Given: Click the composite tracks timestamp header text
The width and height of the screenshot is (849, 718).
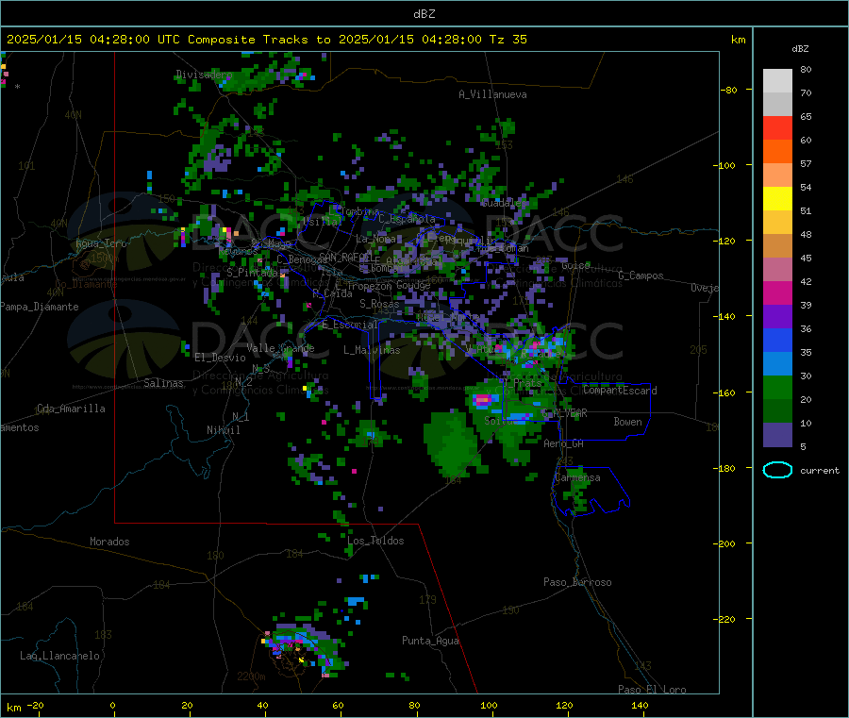Looking at the screenshot, I should click(x=266, y=40).
